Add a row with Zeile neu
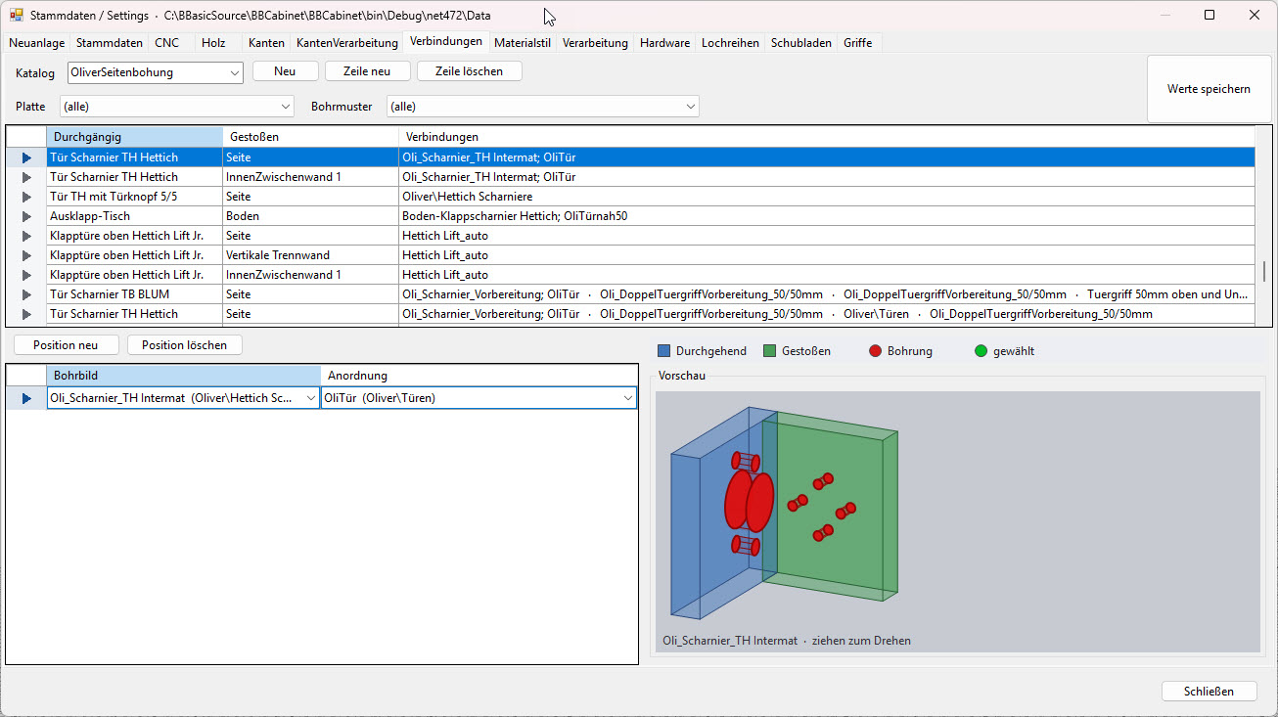This screenshot has width=1278, height=717. (367, 71)
